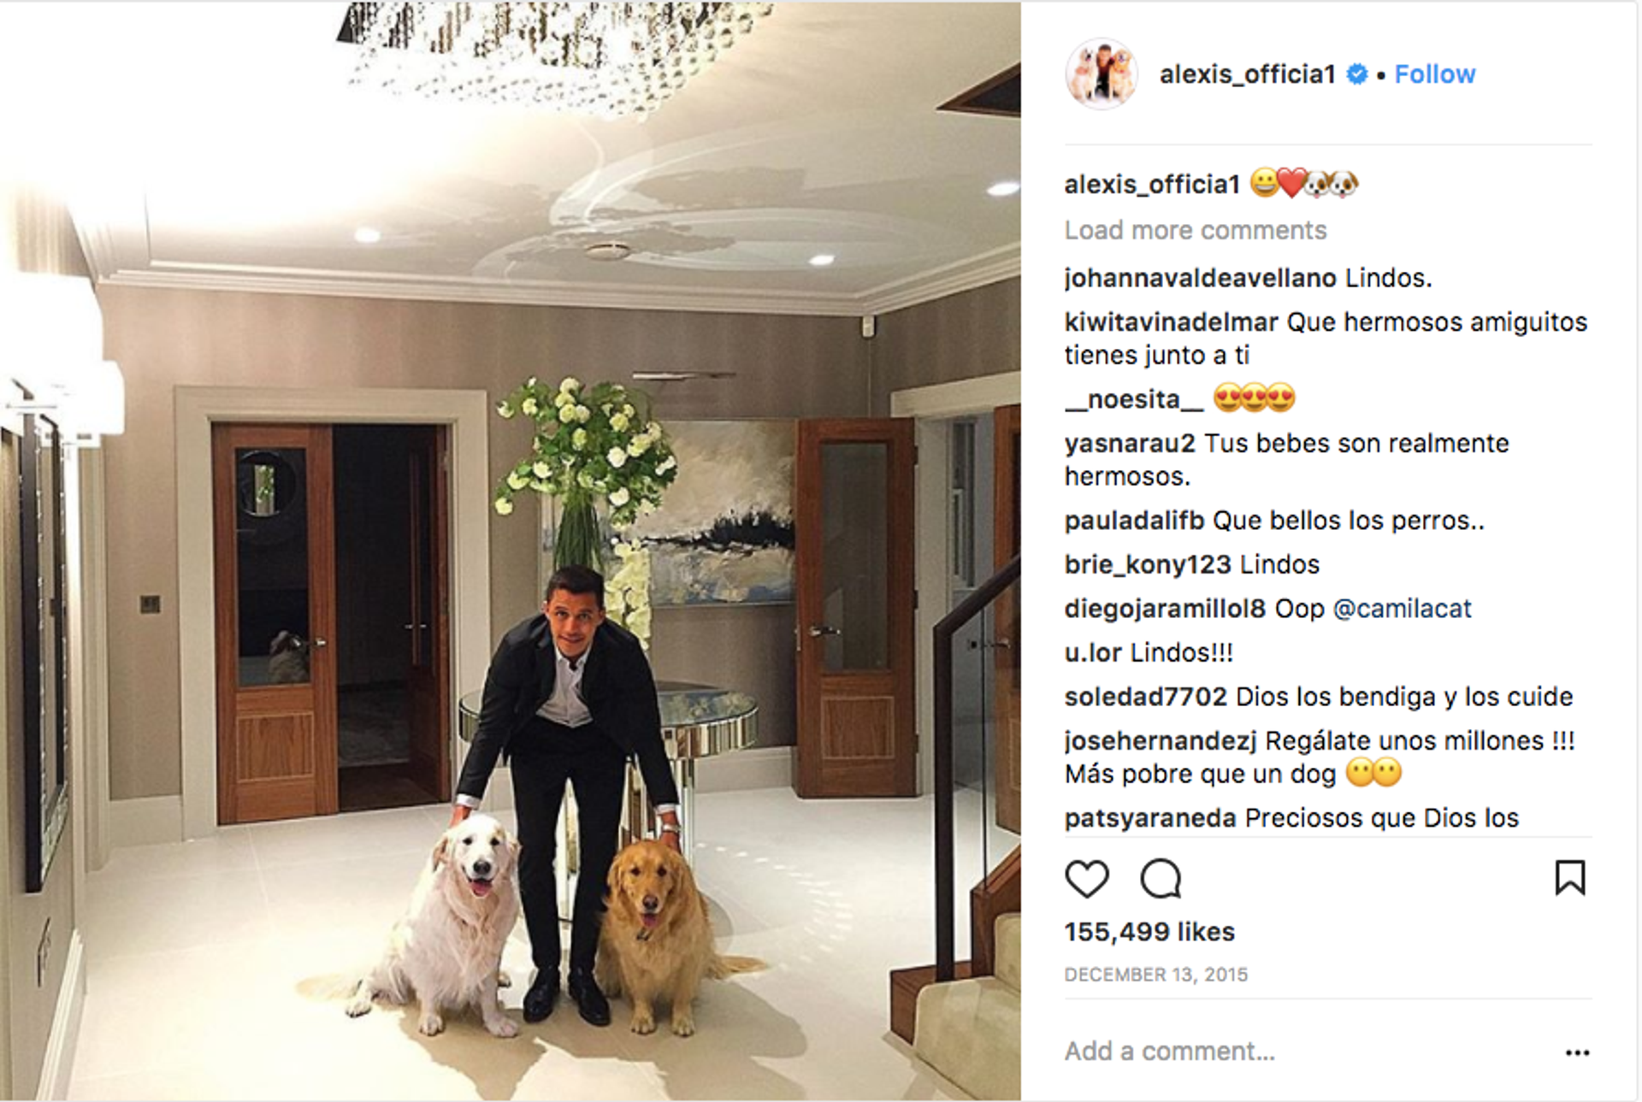Open the header alexis_officia1 username link

(1247, 74)
